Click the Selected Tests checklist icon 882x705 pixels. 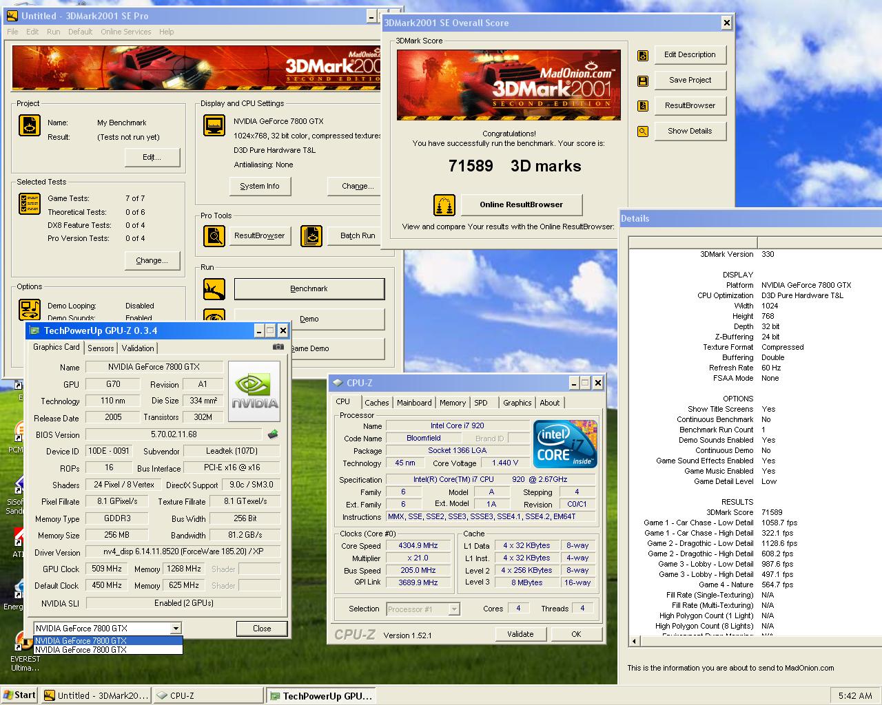coord(30,204)
